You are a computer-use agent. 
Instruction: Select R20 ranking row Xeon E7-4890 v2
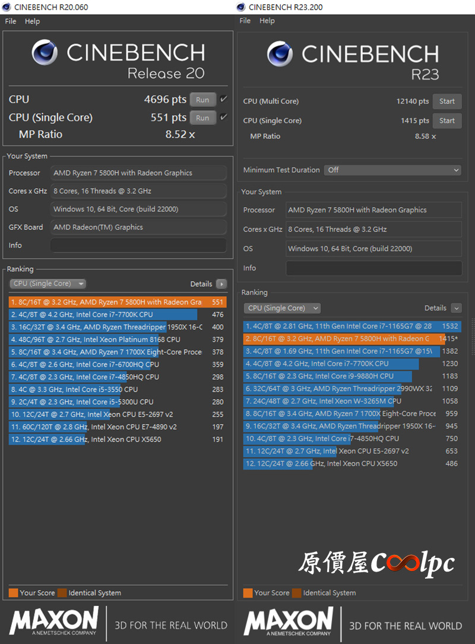point(118,427)
